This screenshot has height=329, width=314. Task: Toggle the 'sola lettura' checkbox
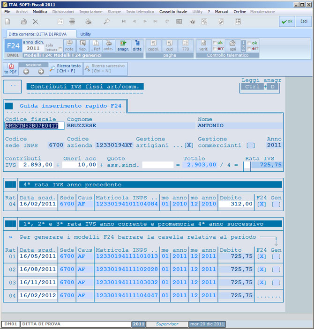[60, 49]
